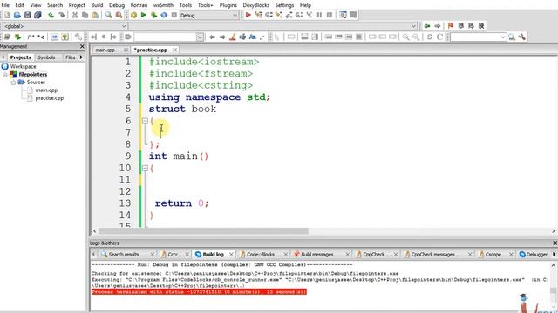Image resolution: width=558 pixels, height=313 pixels.
Task: Click the green Jump back arrow
Action: (x=427, y=26)
